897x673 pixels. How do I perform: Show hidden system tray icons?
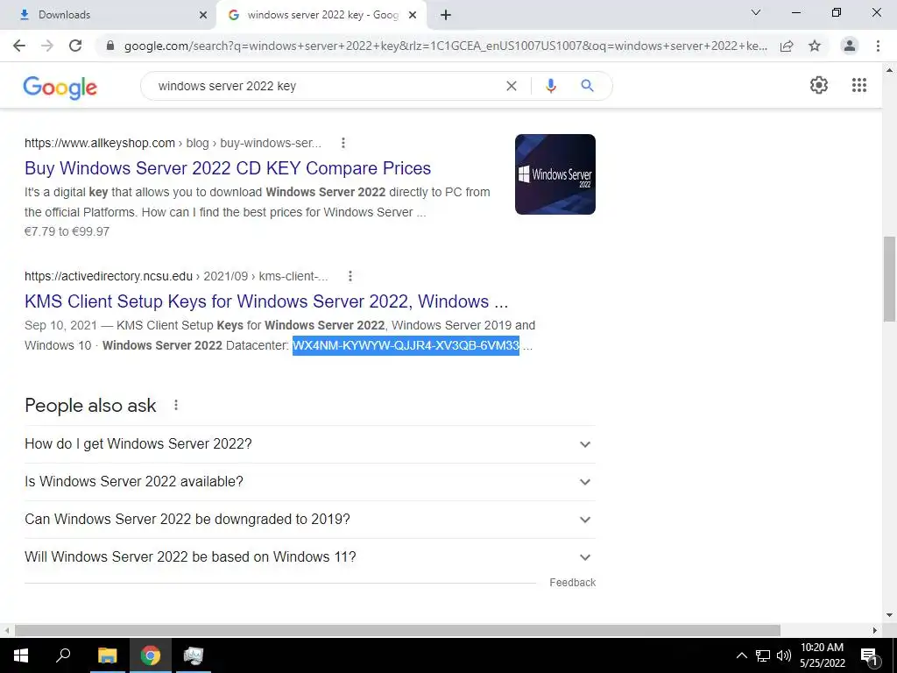(741, 655)
